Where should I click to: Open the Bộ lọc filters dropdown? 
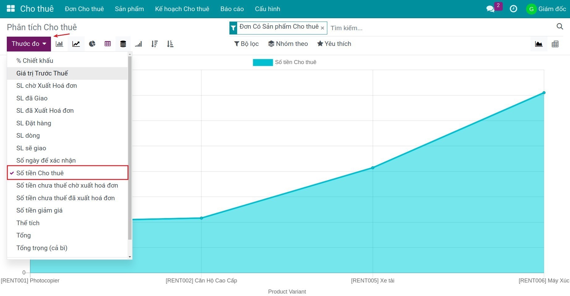pyautogui.click(x=246, y=44)
